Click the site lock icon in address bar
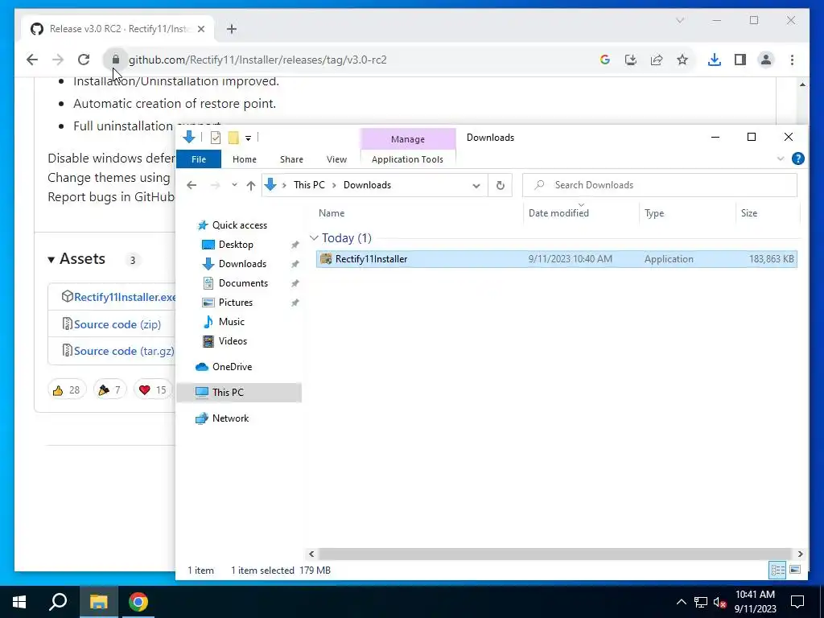Image resolution: width=824 pixels, height=618 pixels. click(x=116, y=60)
